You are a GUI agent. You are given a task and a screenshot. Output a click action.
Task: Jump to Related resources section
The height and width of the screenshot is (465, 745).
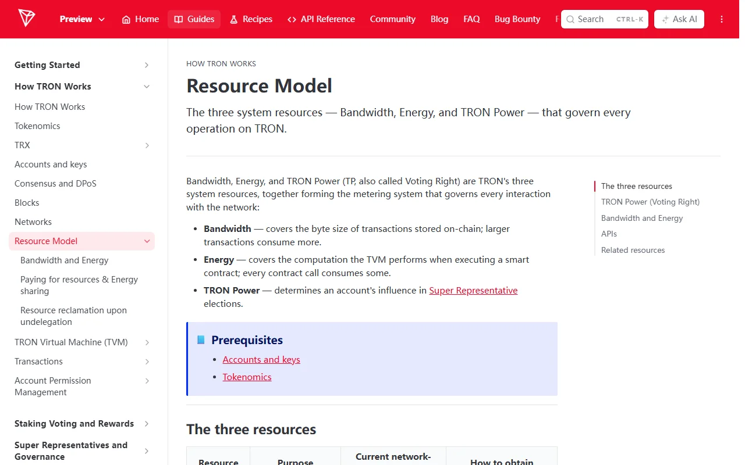633,251
